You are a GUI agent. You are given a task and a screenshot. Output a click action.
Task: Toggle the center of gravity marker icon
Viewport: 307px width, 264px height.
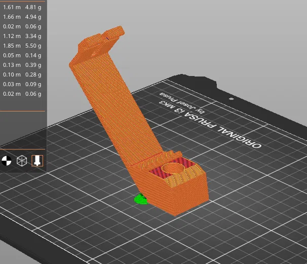pos(7,161)
